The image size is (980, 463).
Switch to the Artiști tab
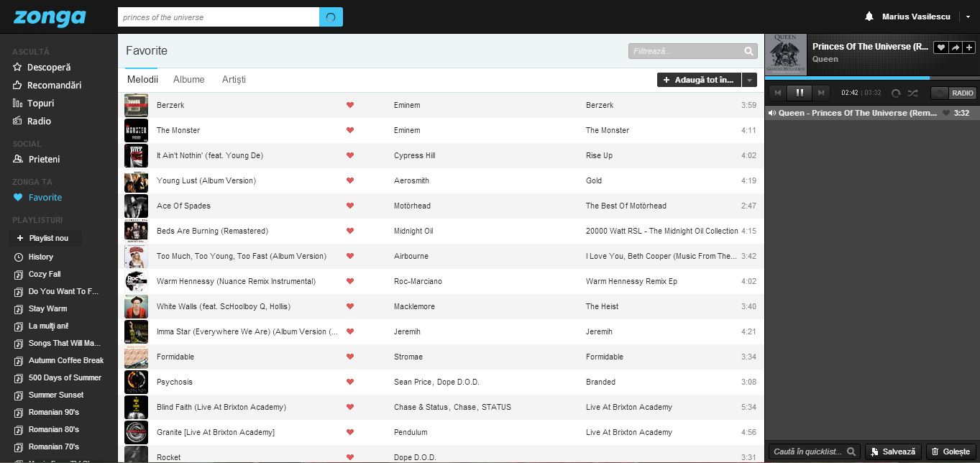click(234, 79)
